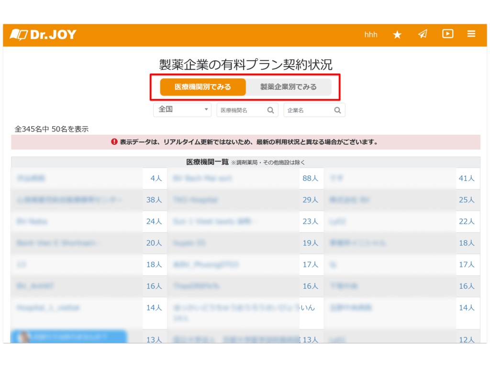Screen dimensions: 490x367
Task: Click the 12人 count link
Action: [467, 339]
